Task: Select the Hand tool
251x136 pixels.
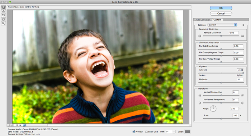Action: (3, 19)
